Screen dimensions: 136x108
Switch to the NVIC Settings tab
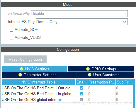pos(35,69)
